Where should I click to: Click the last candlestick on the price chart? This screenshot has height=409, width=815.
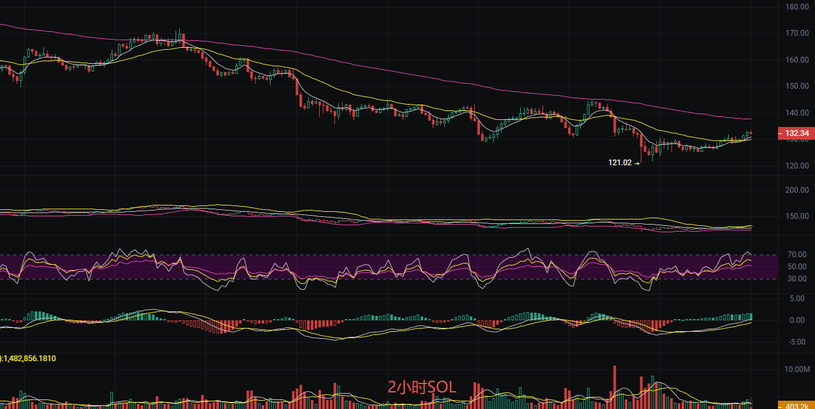point(751,133)
